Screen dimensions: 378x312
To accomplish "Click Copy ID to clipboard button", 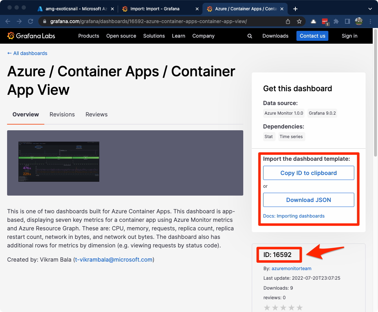I will tap(308, 173).
